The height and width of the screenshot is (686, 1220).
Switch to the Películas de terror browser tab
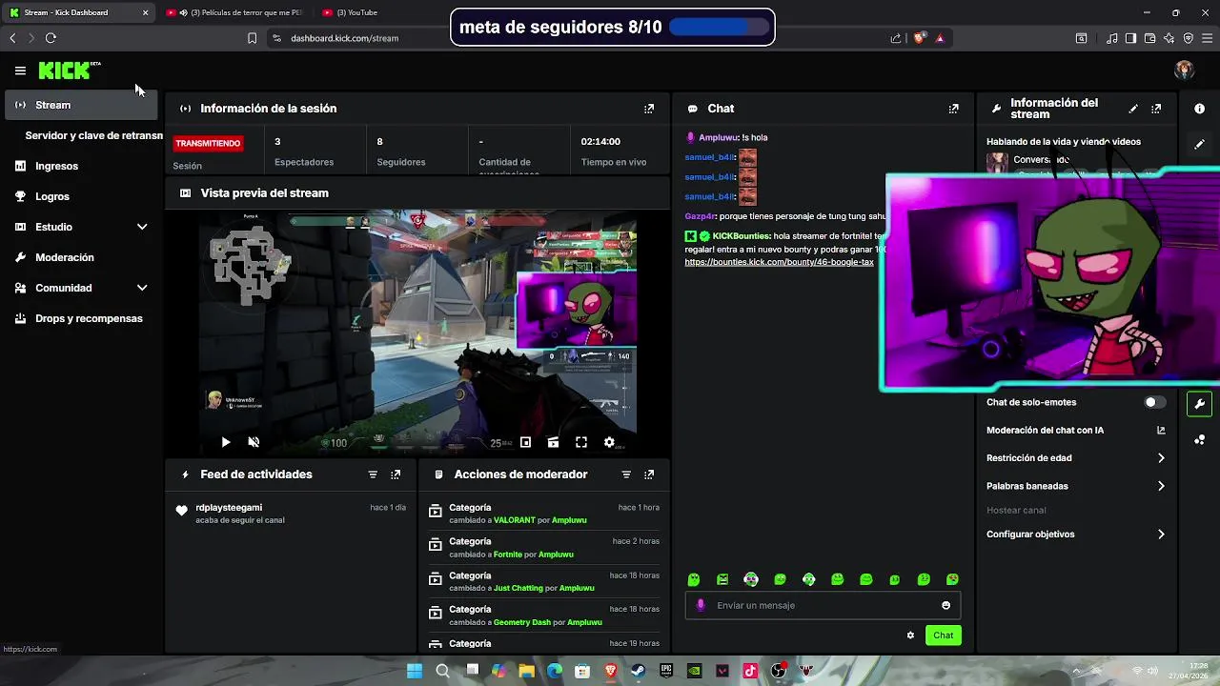click(x=234, y=12)
